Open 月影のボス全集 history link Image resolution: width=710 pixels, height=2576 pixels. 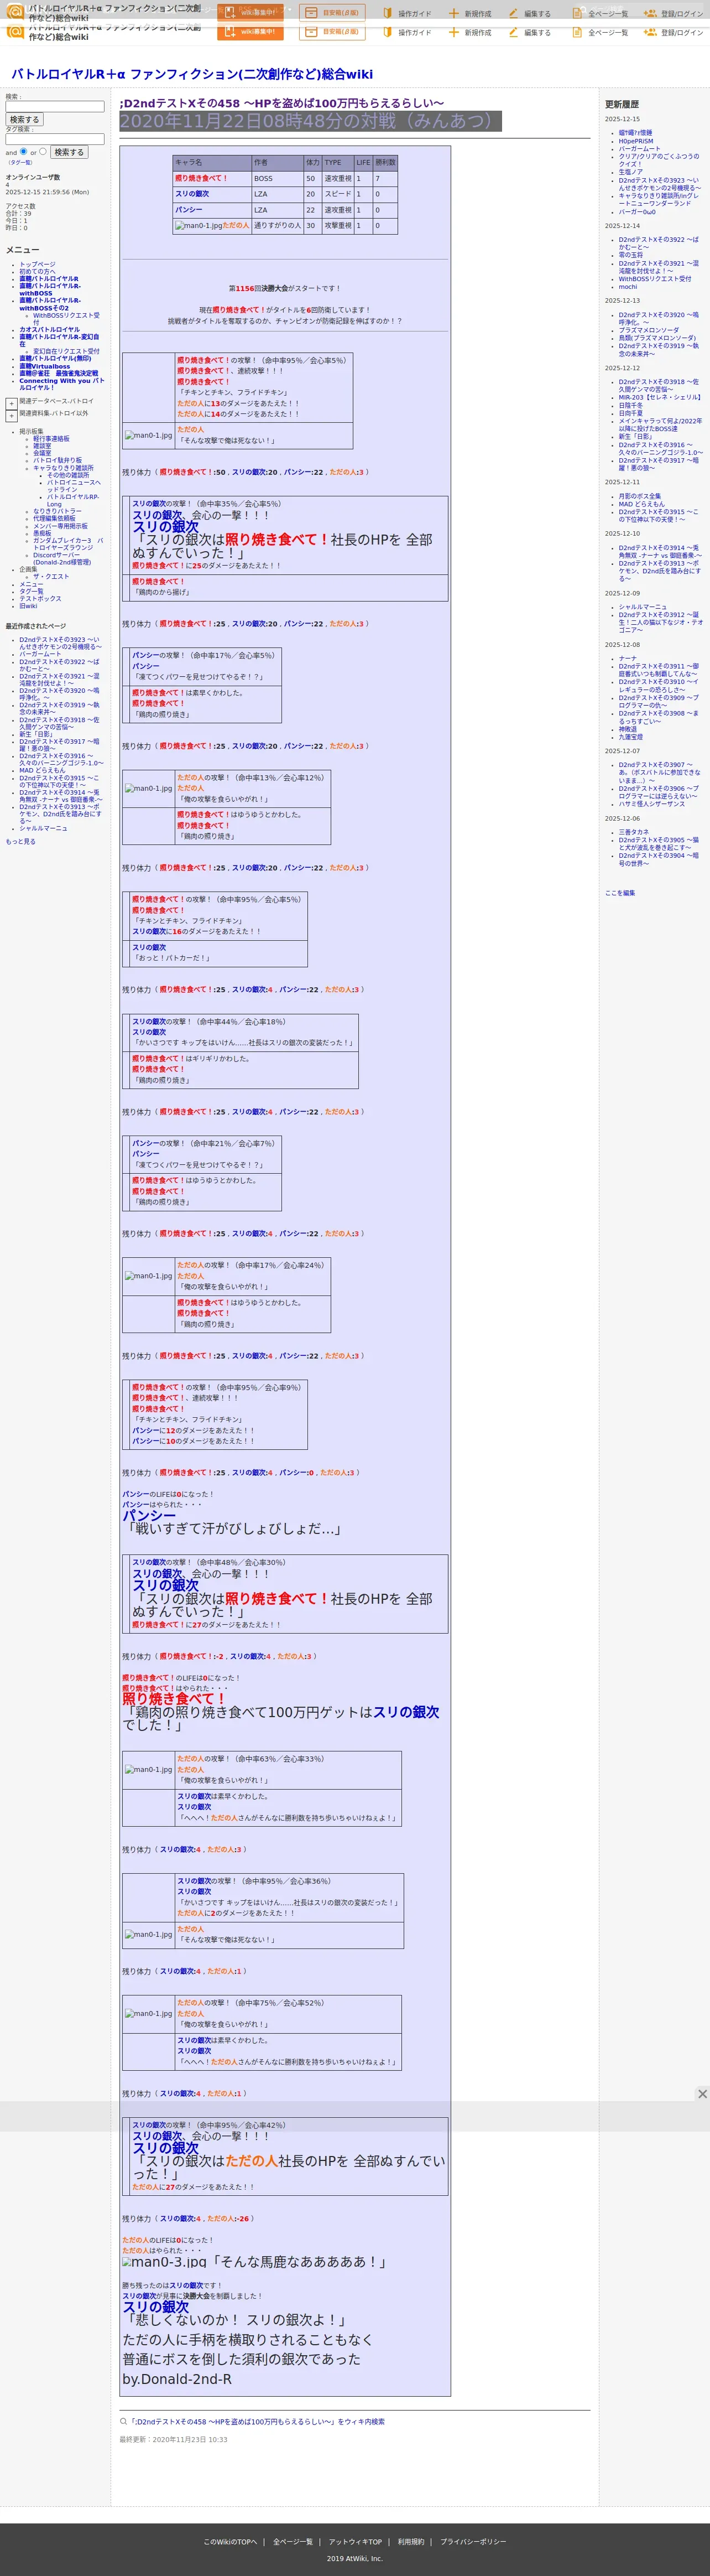[639, 496]
